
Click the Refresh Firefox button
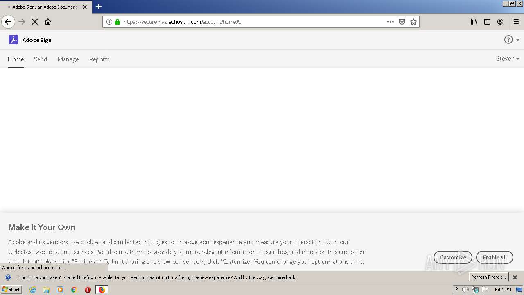[x=488, y=277]
